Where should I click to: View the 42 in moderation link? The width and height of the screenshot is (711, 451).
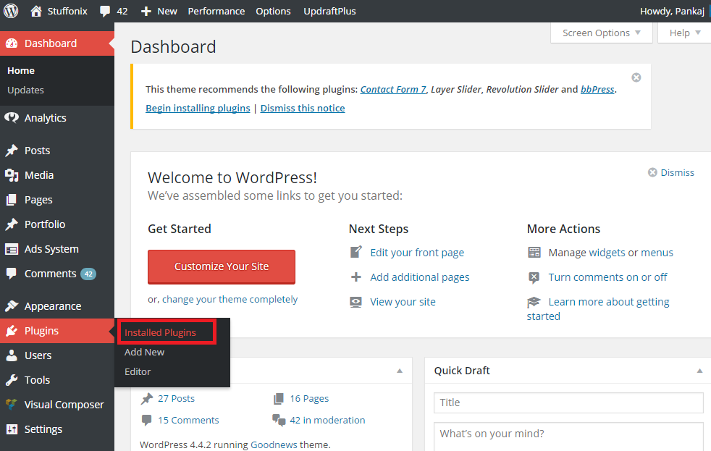[327, 420]
